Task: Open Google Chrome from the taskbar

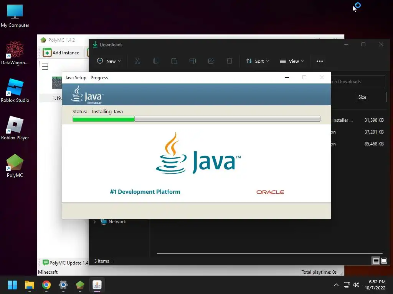Action: point(46,285)
